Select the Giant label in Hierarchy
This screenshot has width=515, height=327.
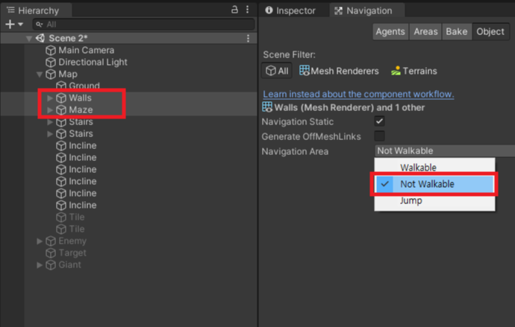(x=69, y=264)
